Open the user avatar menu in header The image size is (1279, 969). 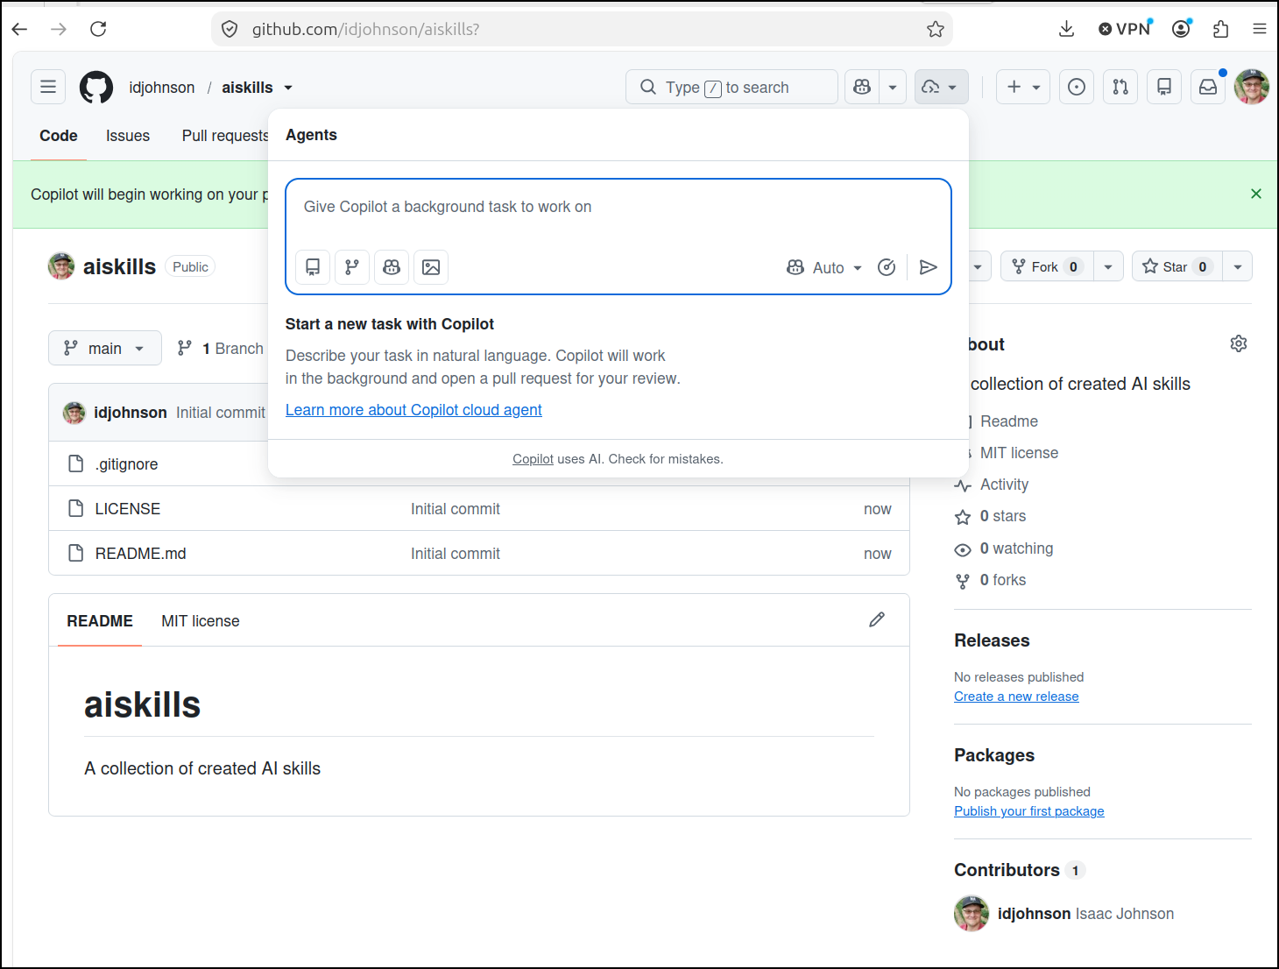click(1252, 87)
